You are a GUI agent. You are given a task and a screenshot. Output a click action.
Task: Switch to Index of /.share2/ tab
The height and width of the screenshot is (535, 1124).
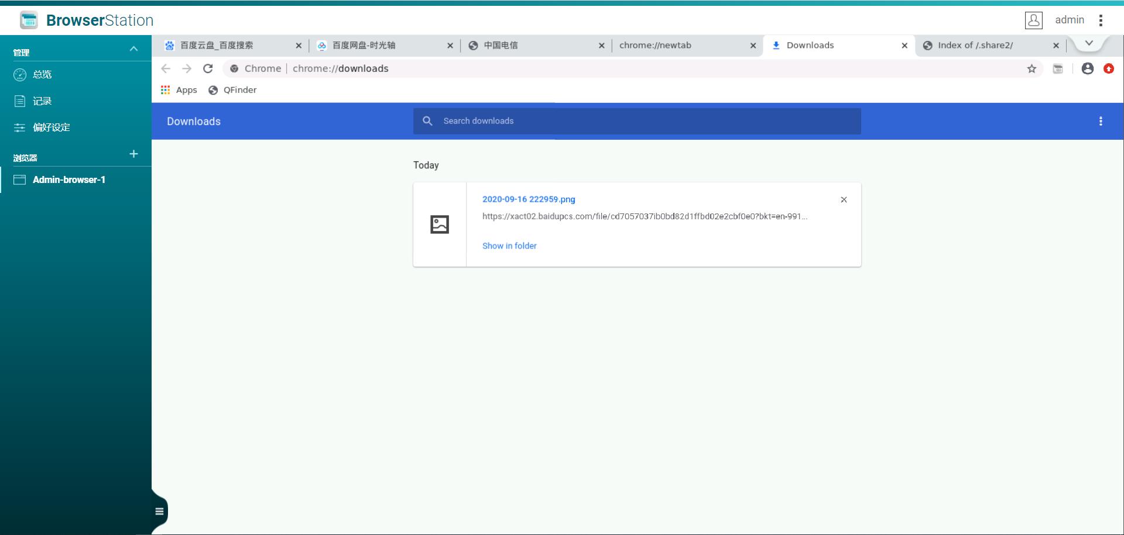pyautogui.click(x=989, y=45)
